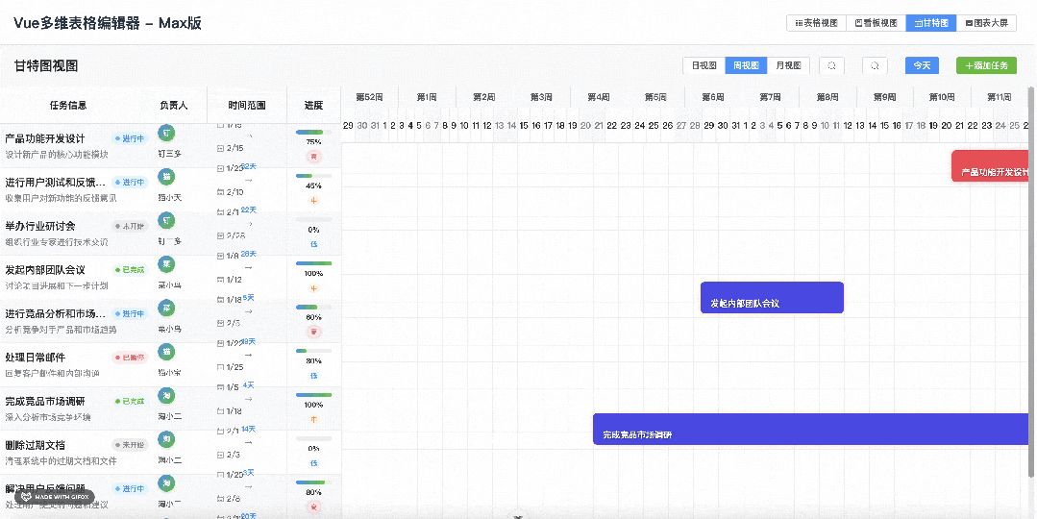Open the 删除过期文档 task title
This screenshot has height=519, width=1037.
pos(36,444)
